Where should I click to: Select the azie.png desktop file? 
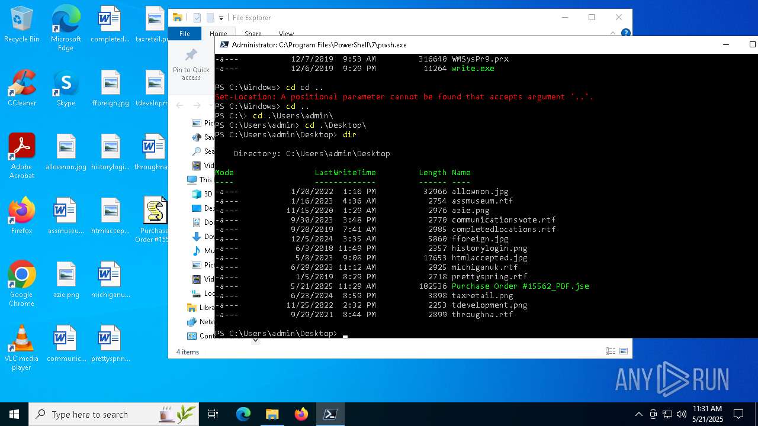(66, 280)
